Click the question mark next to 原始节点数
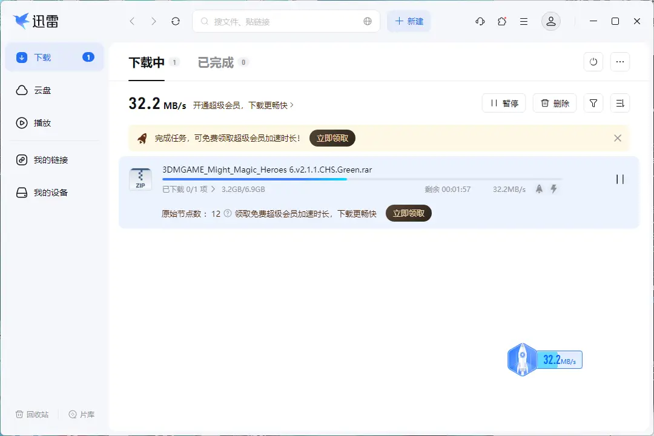 tap(228, 213)
